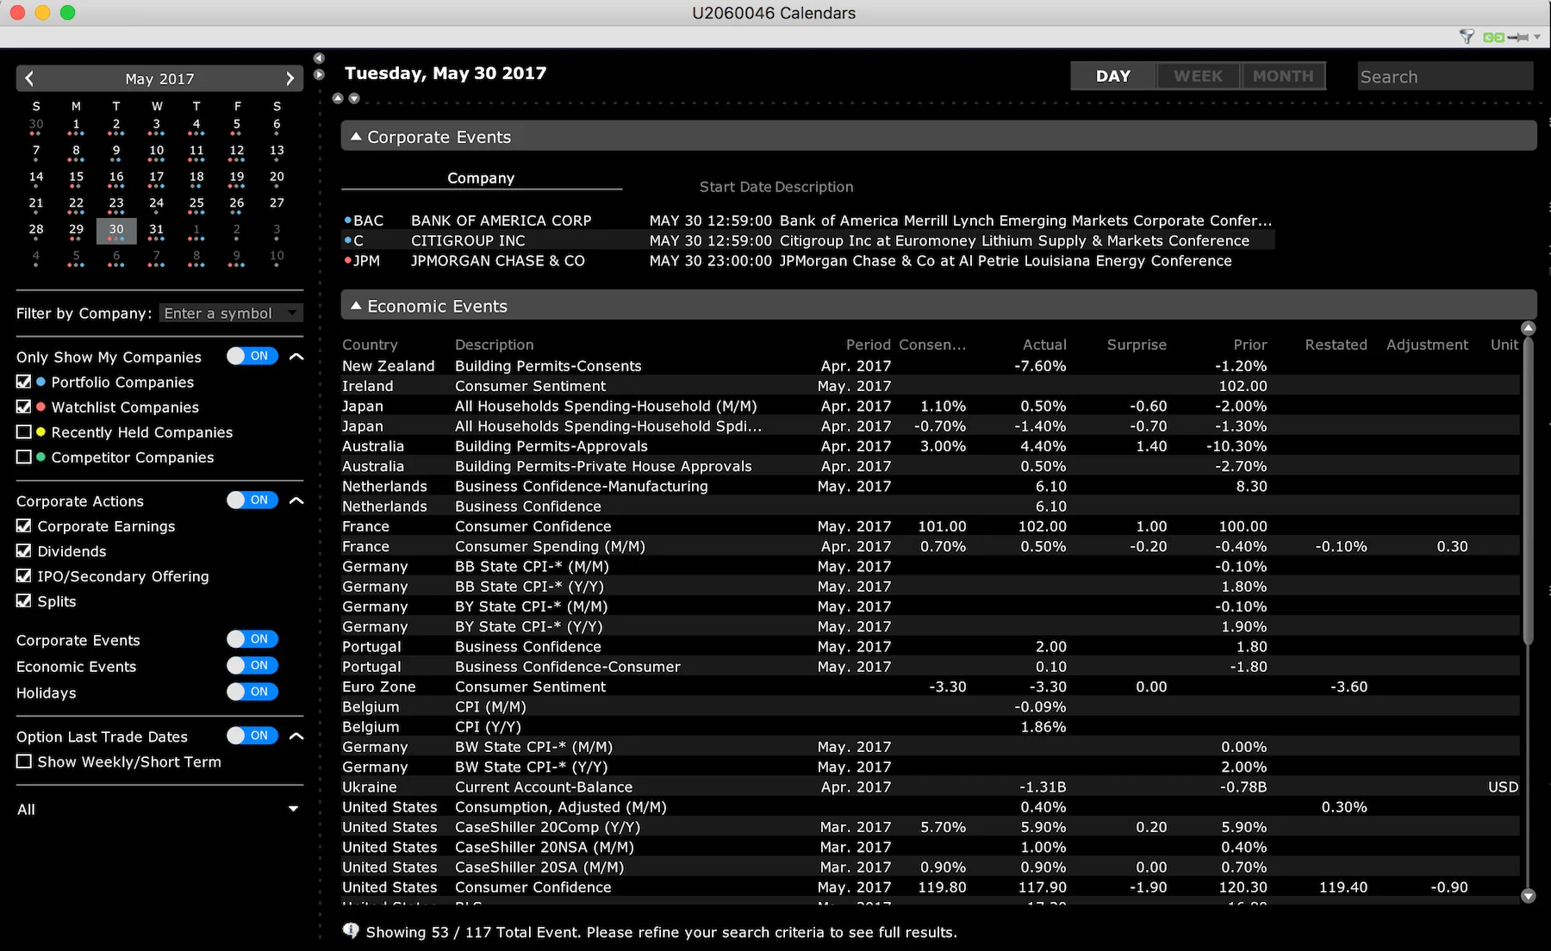Select BANK OF AMERICA CORP event row
This screenshot has width=1551, height=951.
808,221
